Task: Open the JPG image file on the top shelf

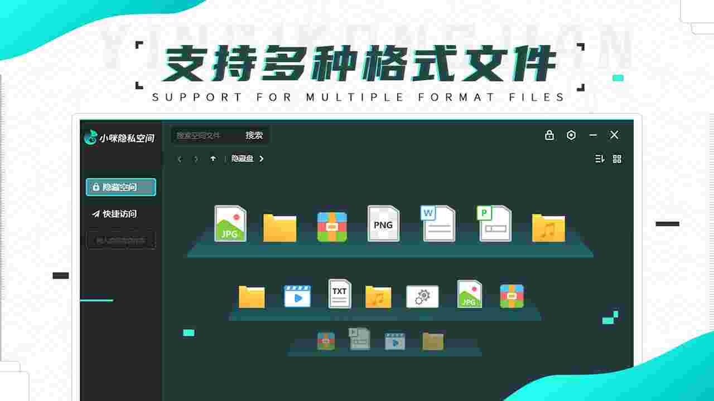Action: pyautogui.click(x=230, y=223)
